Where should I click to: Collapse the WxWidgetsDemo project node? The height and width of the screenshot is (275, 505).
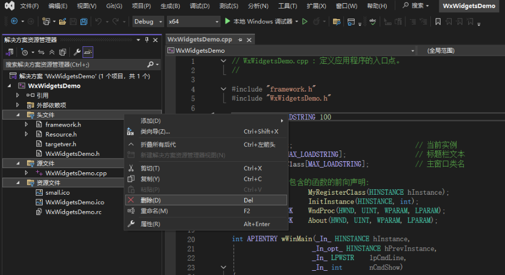coord(10,86)
